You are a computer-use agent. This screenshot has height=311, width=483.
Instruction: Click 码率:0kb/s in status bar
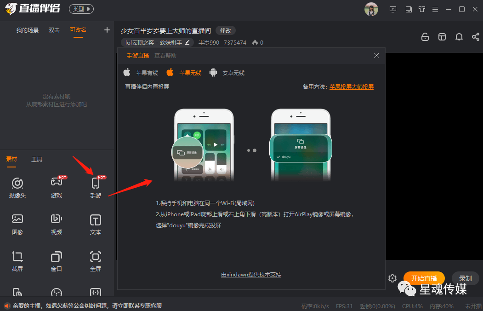[x=315, y=306]
